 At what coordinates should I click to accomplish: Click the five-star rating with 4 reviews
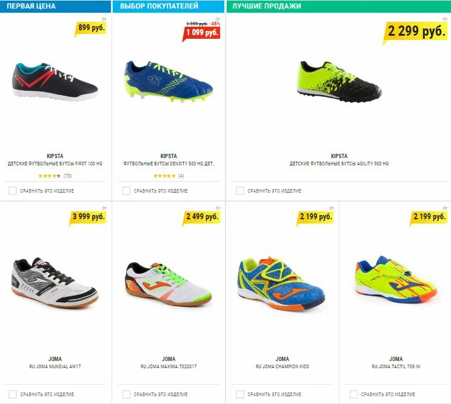[x=169, y=176]
